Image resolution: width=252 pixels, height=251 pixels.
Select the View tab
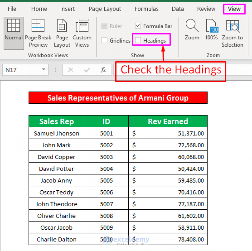(234, 9)
